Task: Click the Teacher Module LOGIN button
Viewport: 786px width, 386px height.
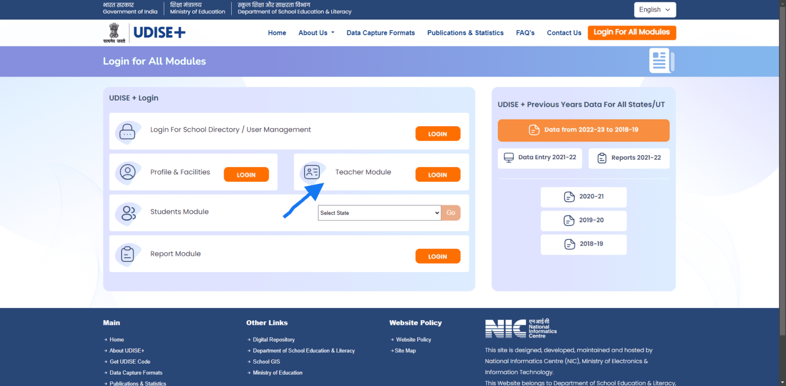Action: tap(438, 174)
